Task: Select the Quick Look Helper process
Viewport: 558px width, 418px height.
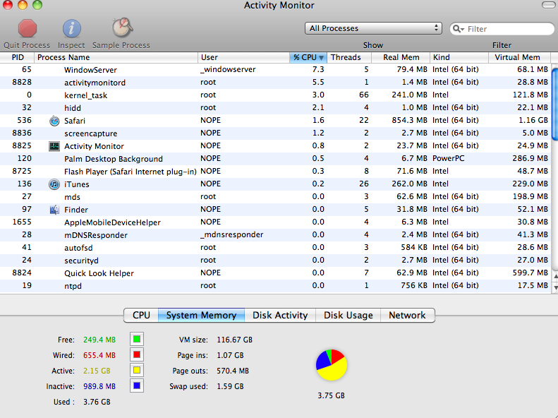Action: [276, 273]
